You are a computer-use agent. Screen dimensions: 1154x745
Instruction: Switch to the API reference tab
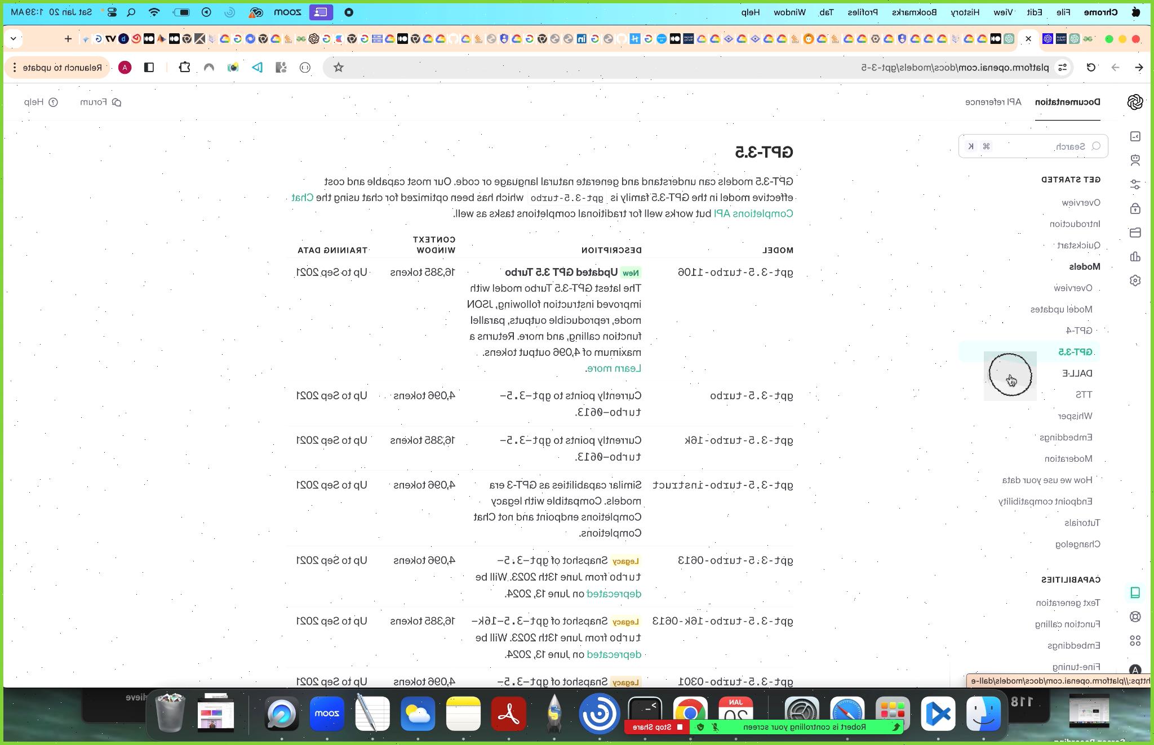pos(993,102)
